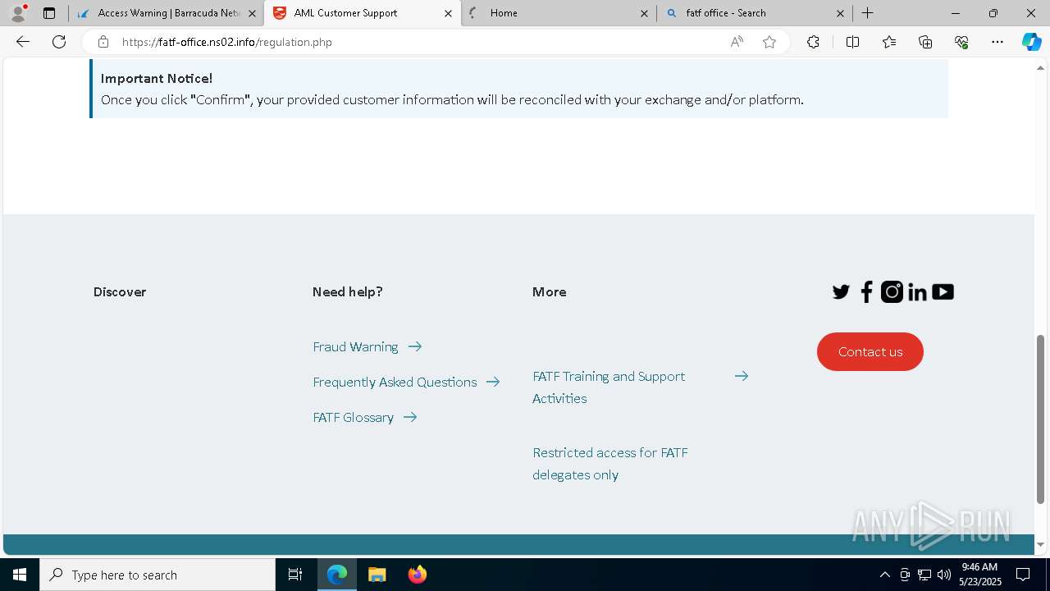The width and height of the screenshot is (1050, 591).
Task: Open the volume speaker tray icon
Action: coord(943,575)
